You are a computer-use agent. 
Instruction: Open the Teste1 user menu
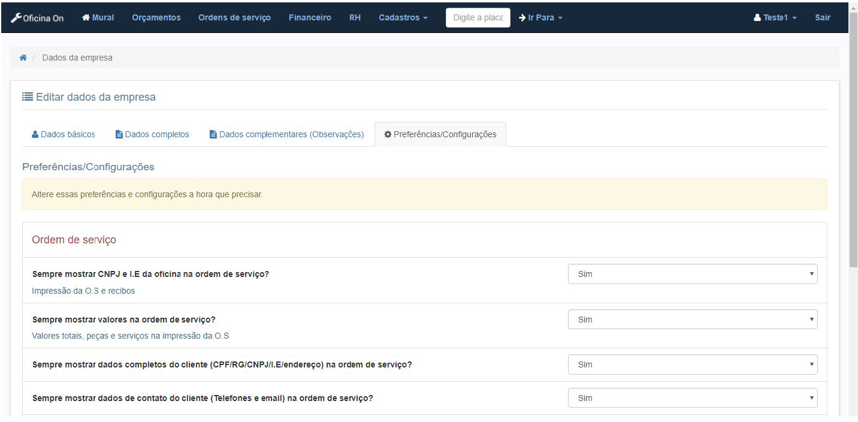click(775, 17)
